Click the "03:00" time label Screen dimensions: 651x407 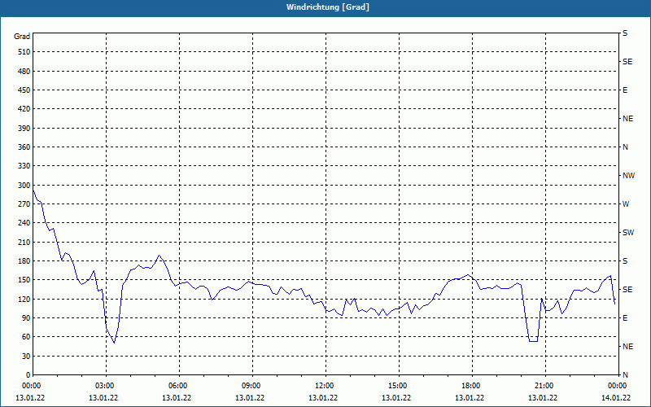tap(103, 386)
